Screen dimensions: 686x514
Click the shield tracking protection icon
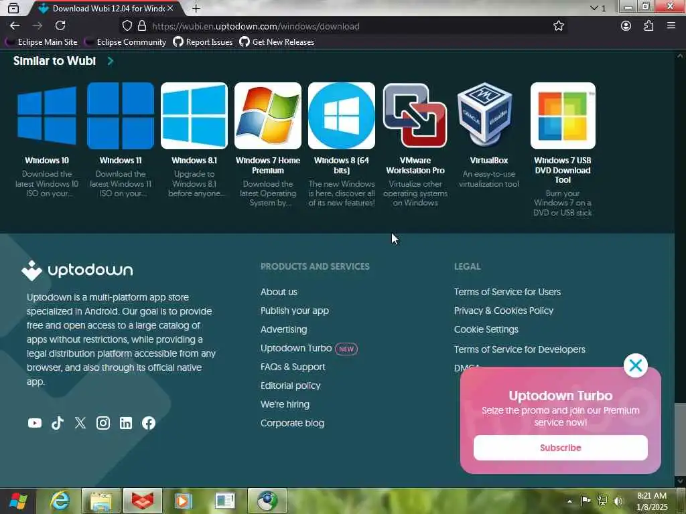click(x=127, y=26)
